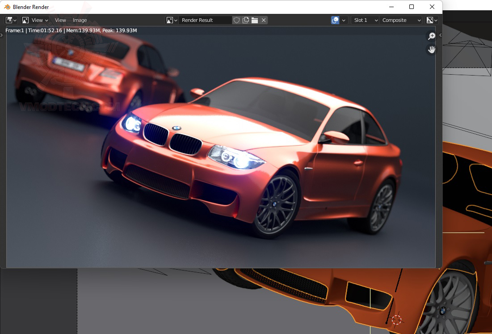Open the Composite pass dropdown

400,20
